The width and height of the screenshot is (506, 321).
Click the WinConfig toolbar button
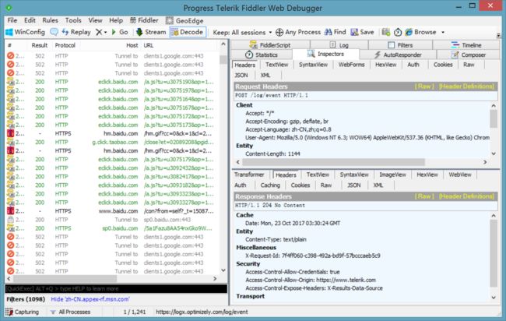pos(26,32)
